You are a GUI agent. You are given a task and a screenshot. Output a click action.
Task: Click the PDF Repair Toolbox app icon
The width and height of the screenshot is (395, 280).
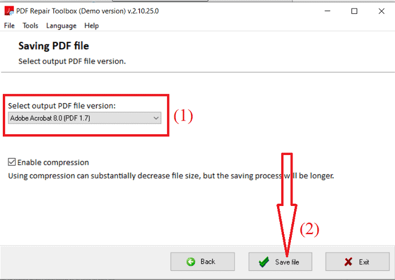[x=9, y=11]
